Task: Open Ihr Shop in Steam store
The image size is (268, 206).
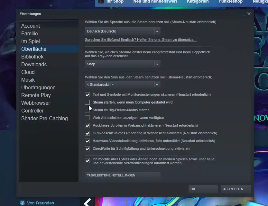Action: (x=115, y=2)
